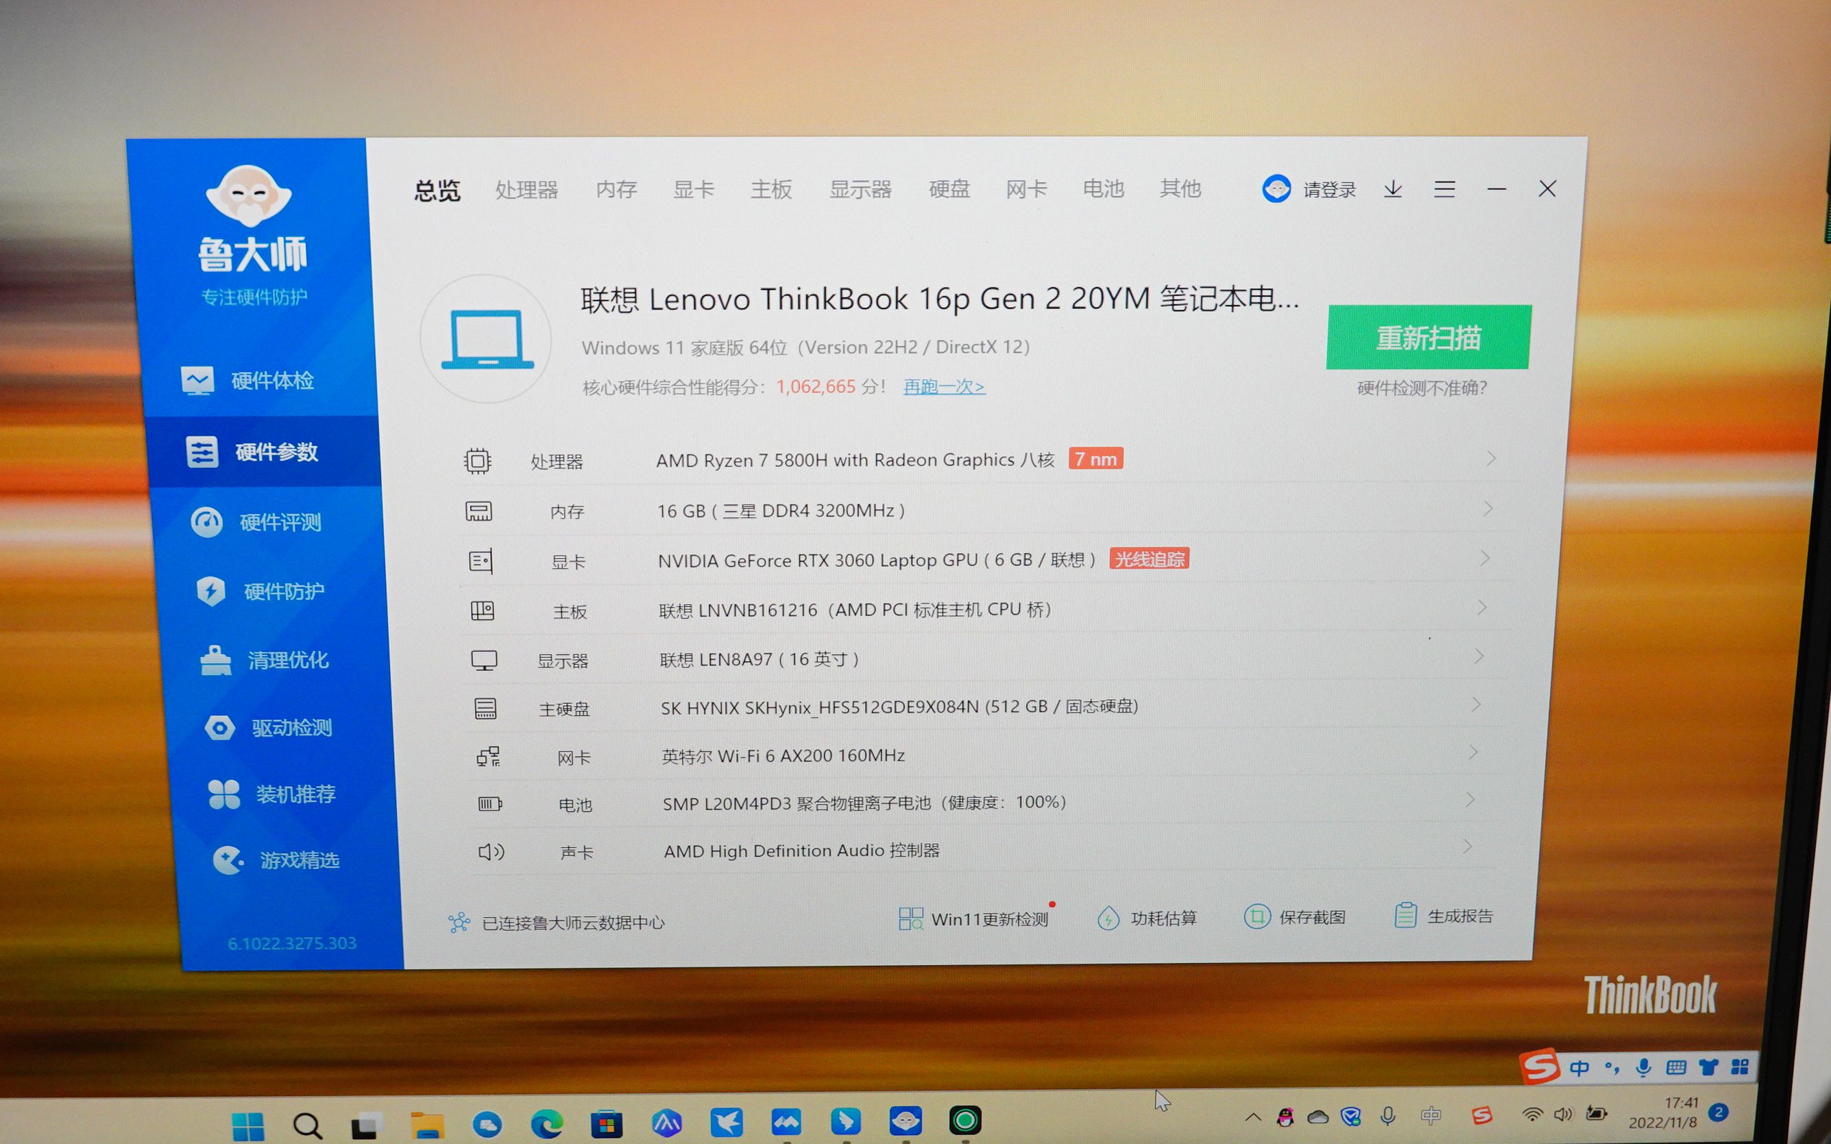Screen dimensions: 1831x1144
Task: Expand the AMD High Definition Audio row chevron
Action: pos(1466,847)
